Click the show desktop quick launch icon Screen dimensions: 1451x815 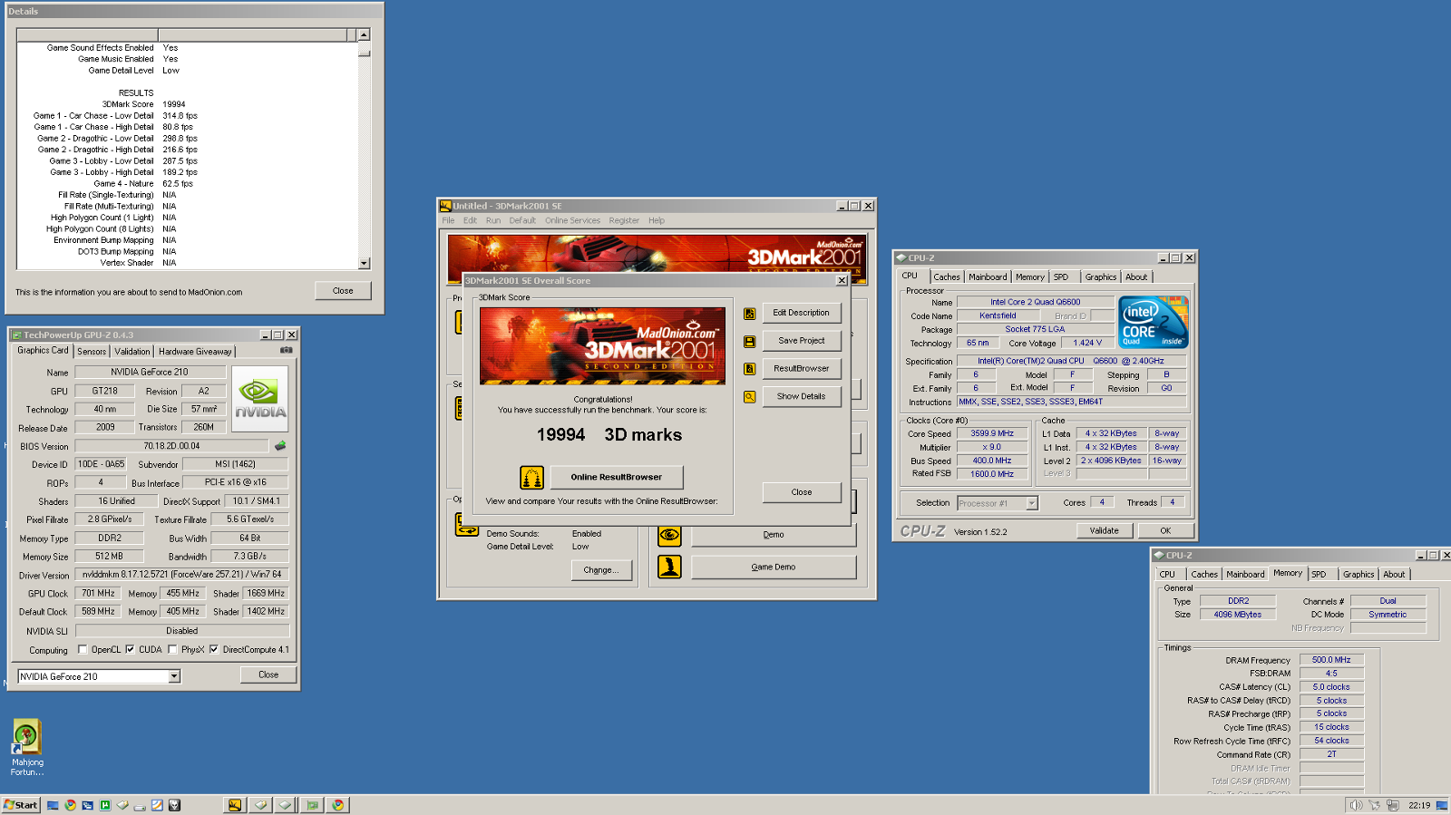53,805
